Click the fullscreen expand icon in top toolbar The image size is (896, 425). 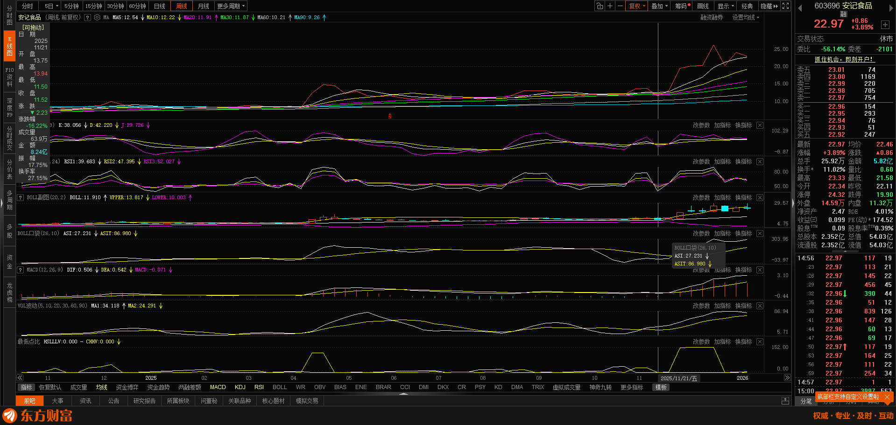(x=786, y=6)
